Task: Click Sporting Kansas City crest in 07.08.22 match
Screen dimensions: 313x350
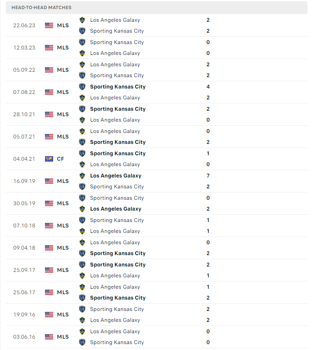Action: (82, 87)
